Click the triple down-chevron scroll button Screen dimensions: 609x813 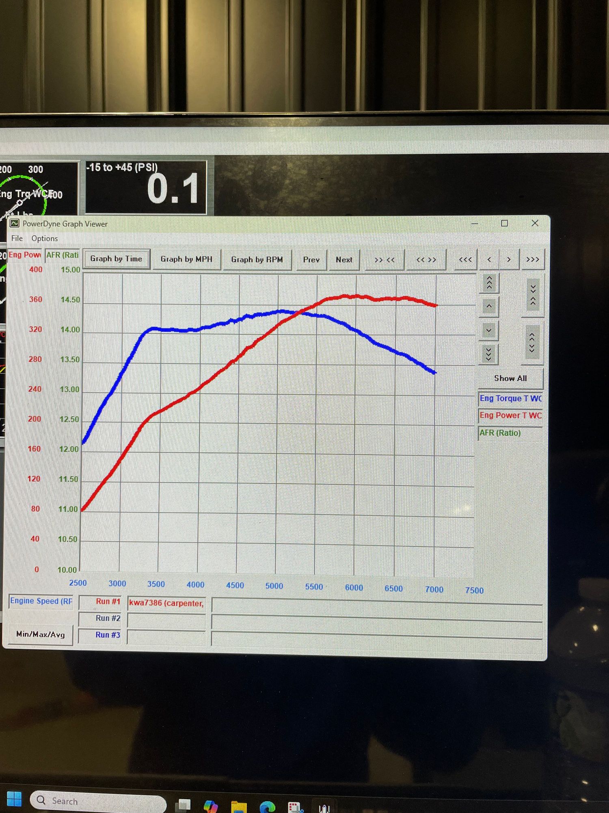[489, 354]
